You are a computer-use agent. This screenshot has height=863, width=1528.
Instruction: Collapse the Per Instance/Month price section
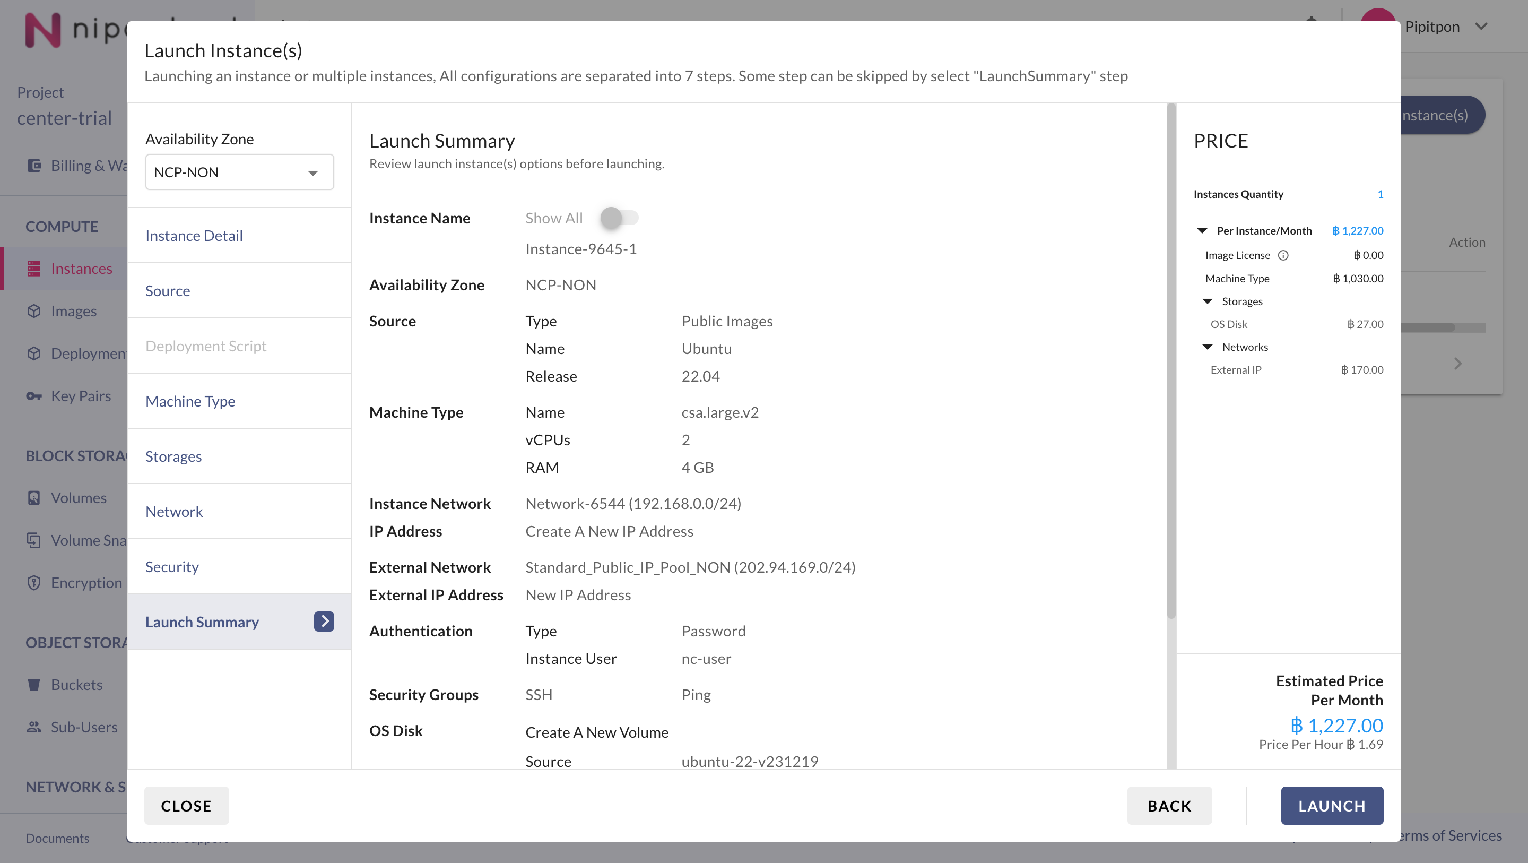point(1202,231)
